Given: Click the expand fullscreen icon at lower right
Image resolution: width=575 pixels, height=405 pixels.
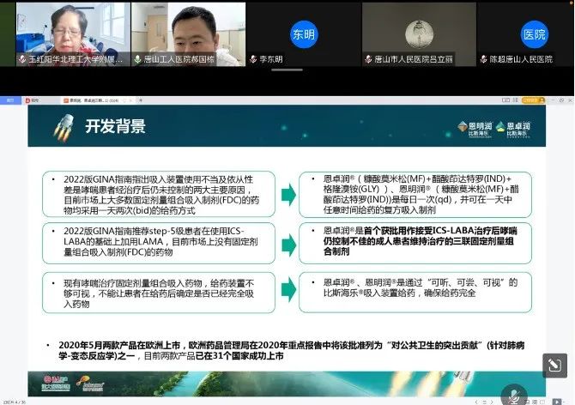Looking at the screenshot, I should 554,366.
